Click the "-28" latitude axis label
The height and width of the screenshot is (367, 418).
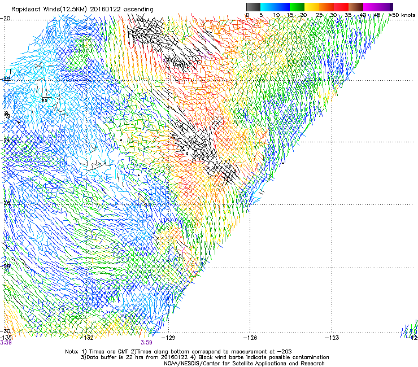click(6, 266)
